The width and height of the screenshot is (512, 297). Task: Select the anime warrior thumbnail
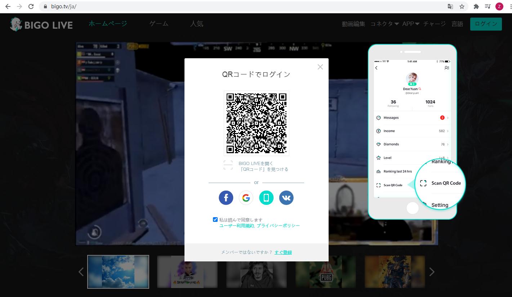[395, 272]
